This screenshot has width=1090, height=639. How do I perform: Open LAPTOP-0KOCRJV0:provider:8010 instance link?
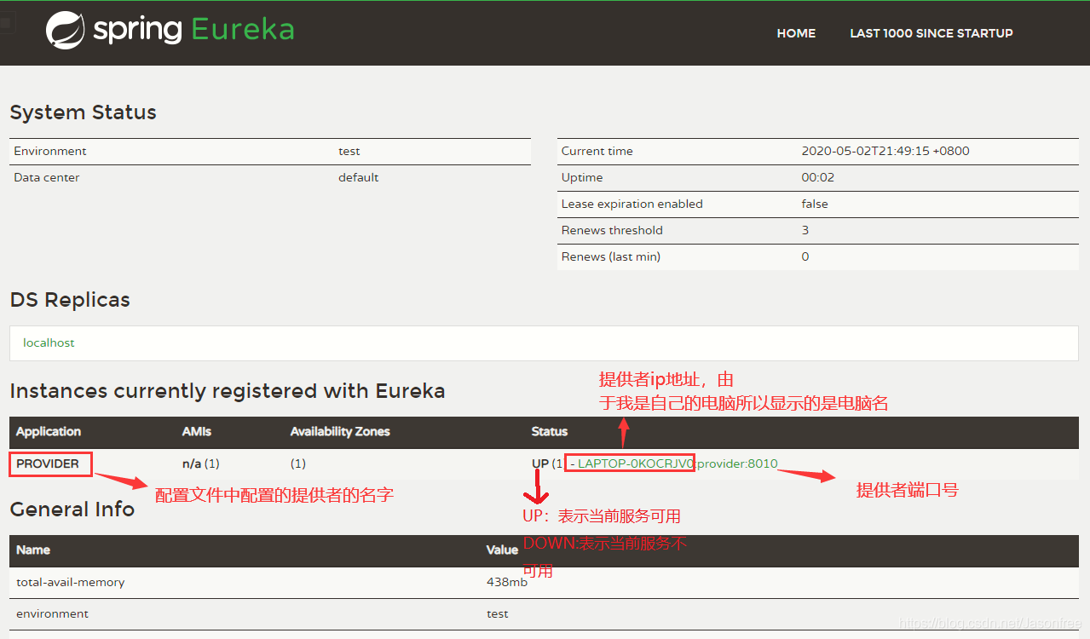pyautogui.click(x=678, y=463)
